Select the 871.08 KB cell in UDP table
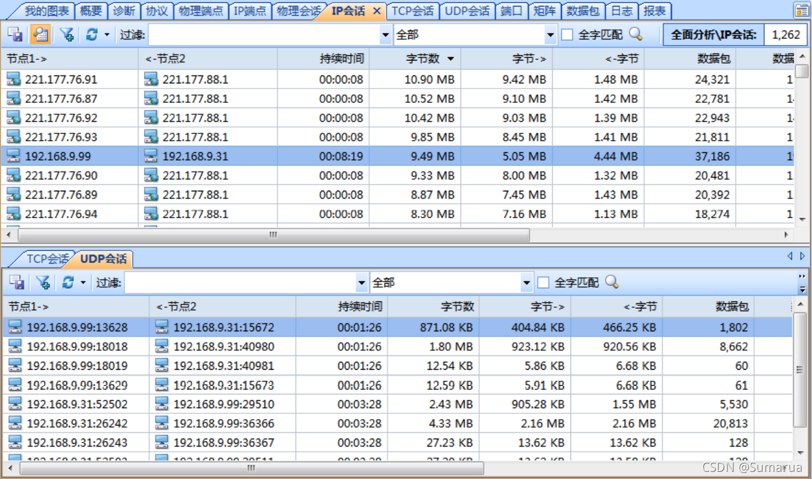Viewport: 812px width, 479px height. pyautogui.click(x=434, y=327)
